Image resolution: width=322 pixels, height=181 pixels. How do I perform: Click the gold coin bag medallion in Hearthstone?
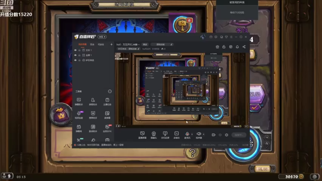tap(61, 115)
